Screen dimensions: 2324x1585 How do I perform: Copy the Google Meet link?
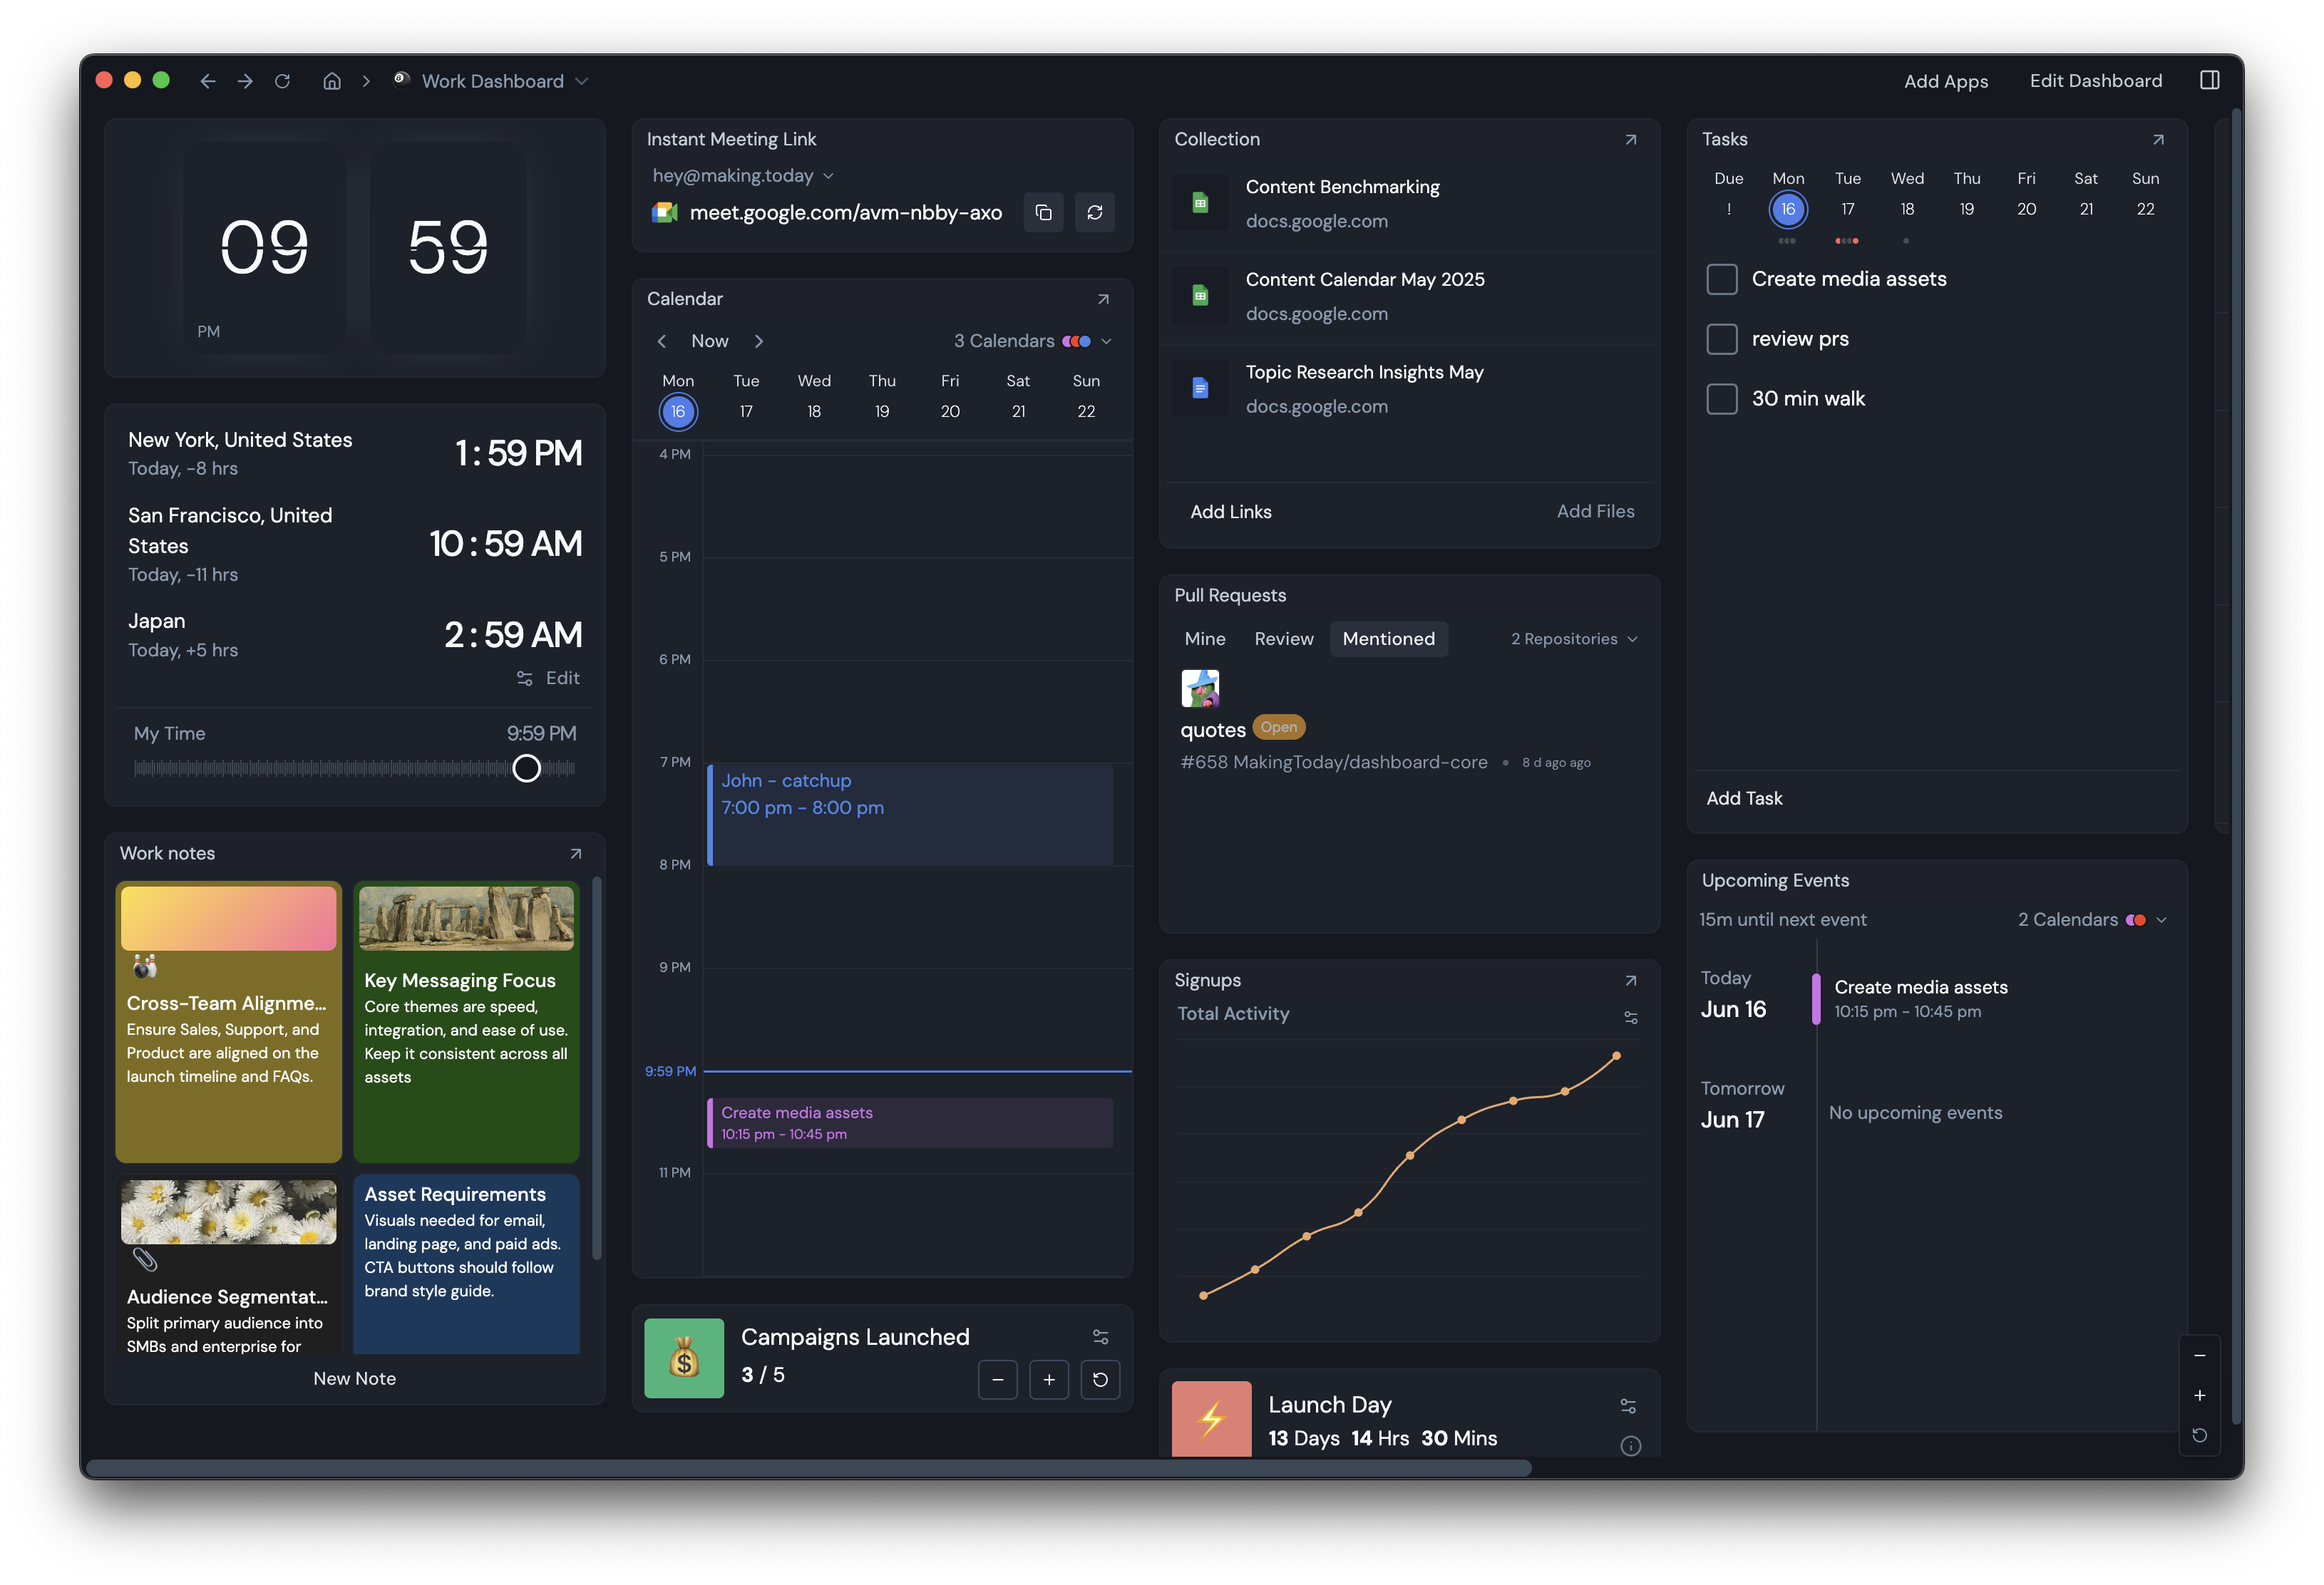[x=1043, y=213]
